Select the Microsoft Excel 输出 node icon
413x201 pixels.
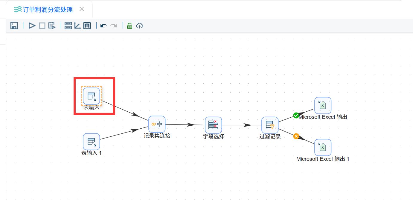[x=323, y=105]
